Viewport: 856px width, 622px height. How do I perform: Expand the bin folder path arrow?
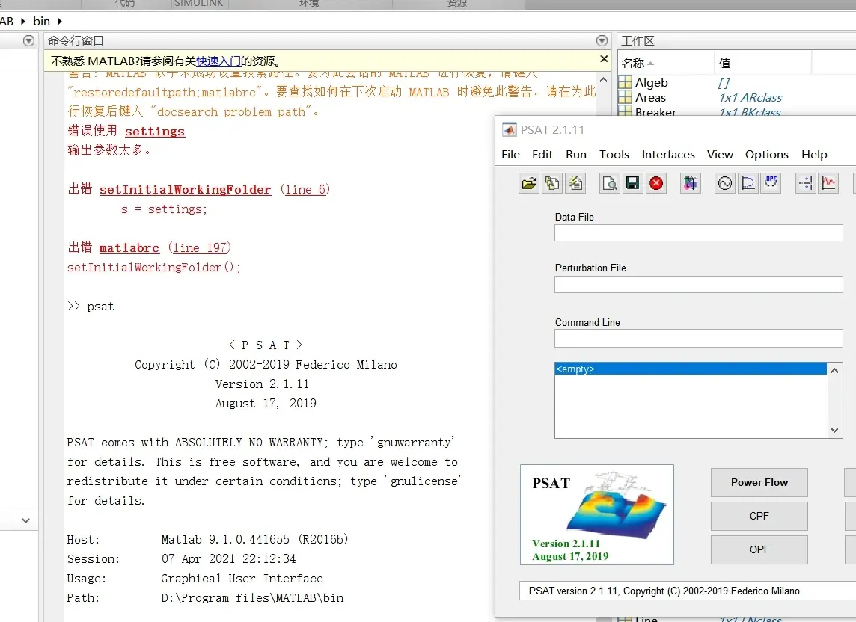pos(60,21)
